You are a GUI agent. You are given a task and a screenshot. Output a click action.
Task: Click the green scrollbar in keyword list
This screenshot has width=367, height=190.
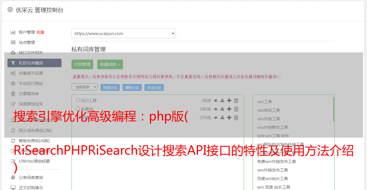334,109
